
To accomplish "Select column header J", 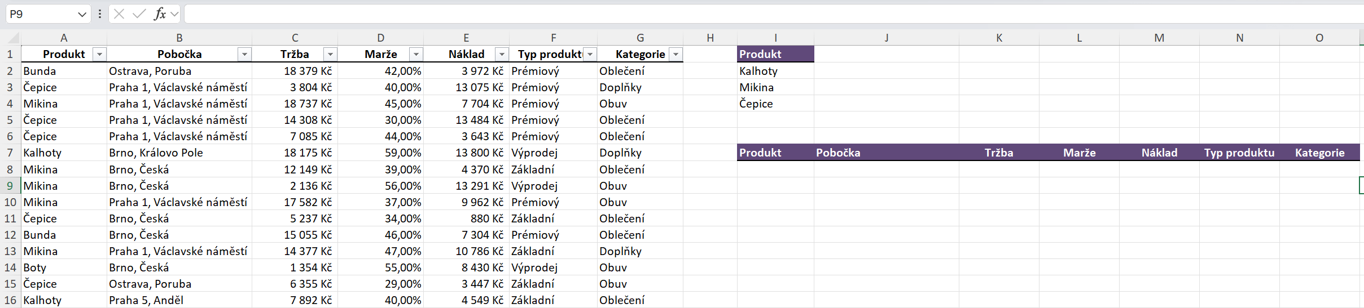I will [886, 38].
